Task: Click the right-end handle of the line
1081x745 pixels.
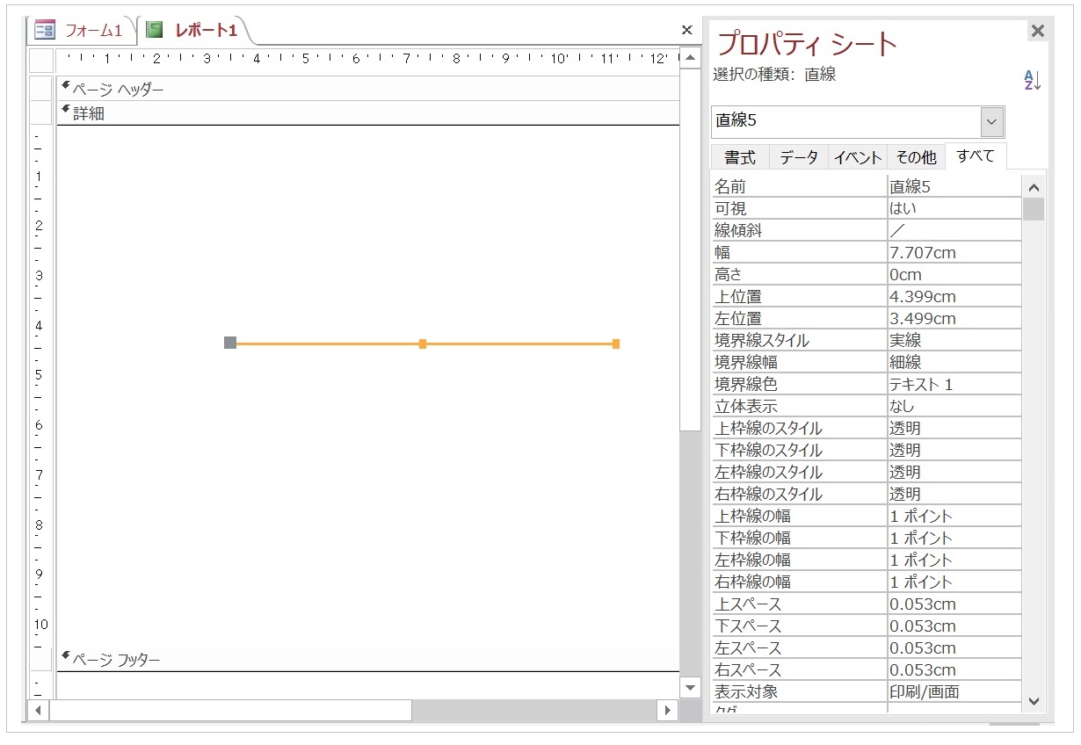Action: pos(616,344)
